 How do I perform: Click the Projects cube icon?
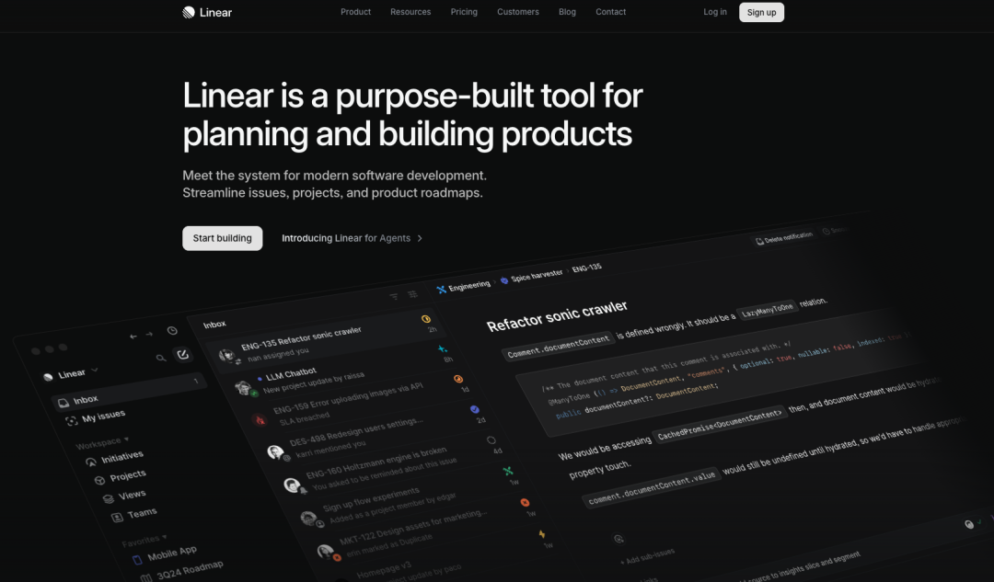(x=99, y=481)
